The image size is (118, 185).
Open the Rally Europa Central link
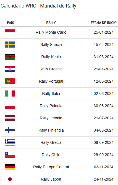pos(51,167)
